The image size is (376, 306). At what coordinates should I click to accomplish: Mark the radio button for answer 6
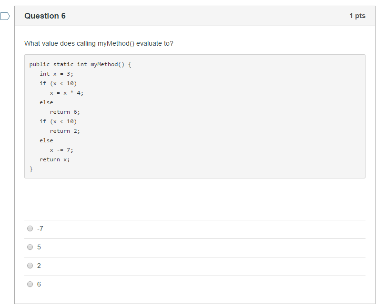click(x=30, y=284)
